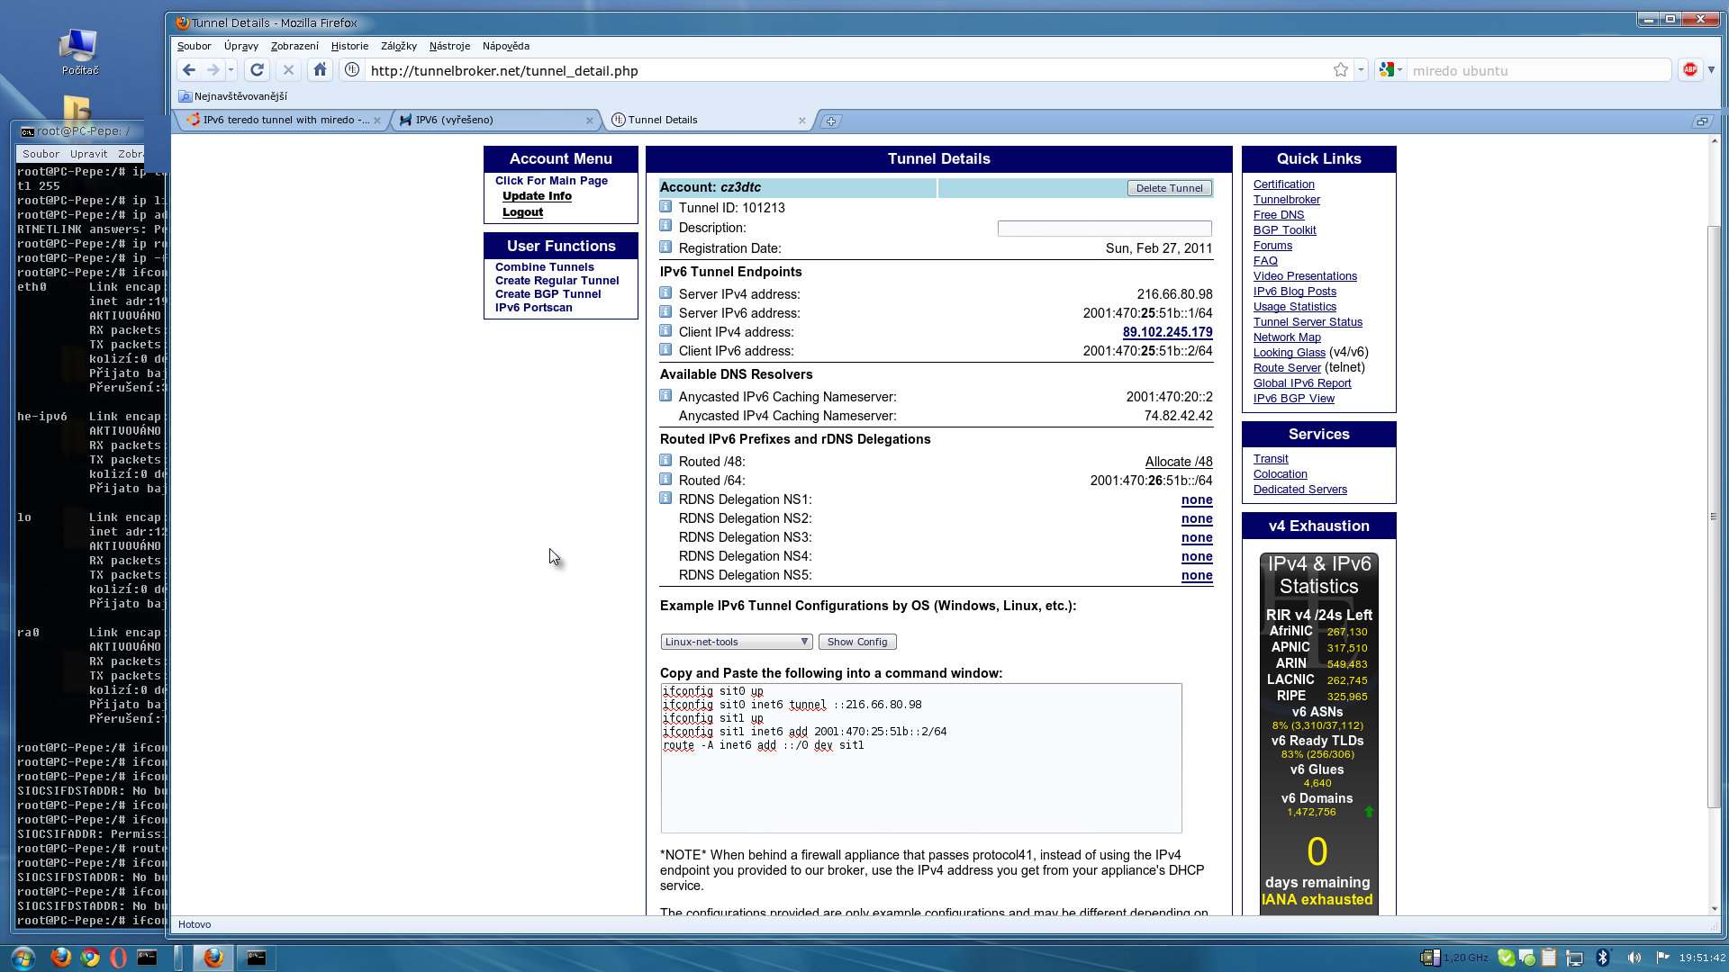
Task: Click info icon beside Anycasted IPv6 Nameserver
Action: (665, 395)
